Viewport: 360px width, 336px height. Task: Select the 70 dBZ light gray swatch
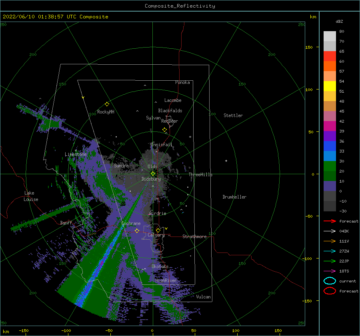[330, 36]
